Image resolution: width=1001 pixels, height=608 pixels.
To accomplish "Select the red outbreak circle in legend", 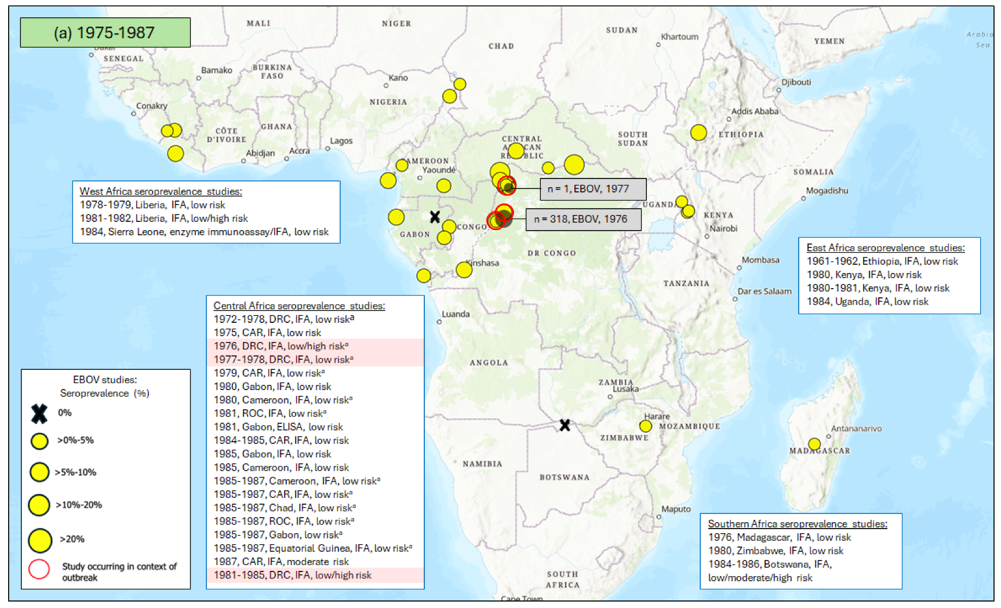I will click(x=39, y=569).
